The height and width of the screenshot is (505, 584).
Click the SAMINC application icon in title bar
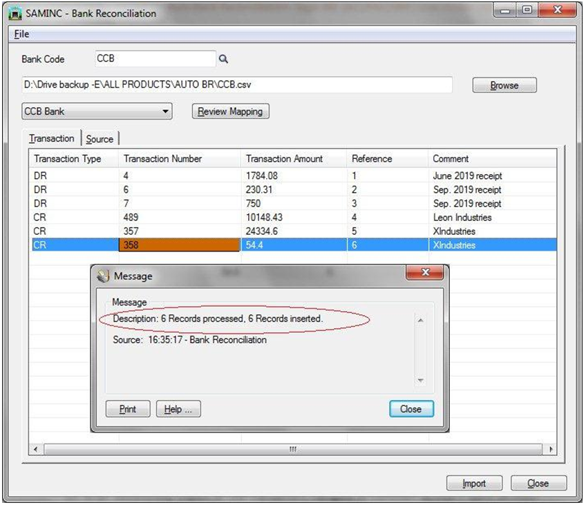click(15, 14)
